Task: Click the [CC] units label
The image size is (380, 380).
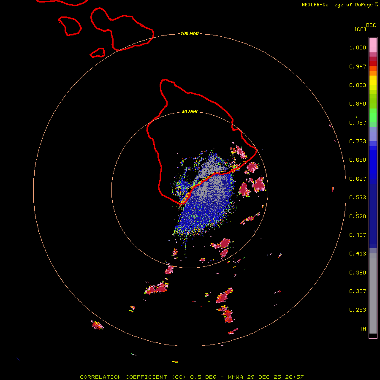Action: pyautogui.click(x=360, y=29)
